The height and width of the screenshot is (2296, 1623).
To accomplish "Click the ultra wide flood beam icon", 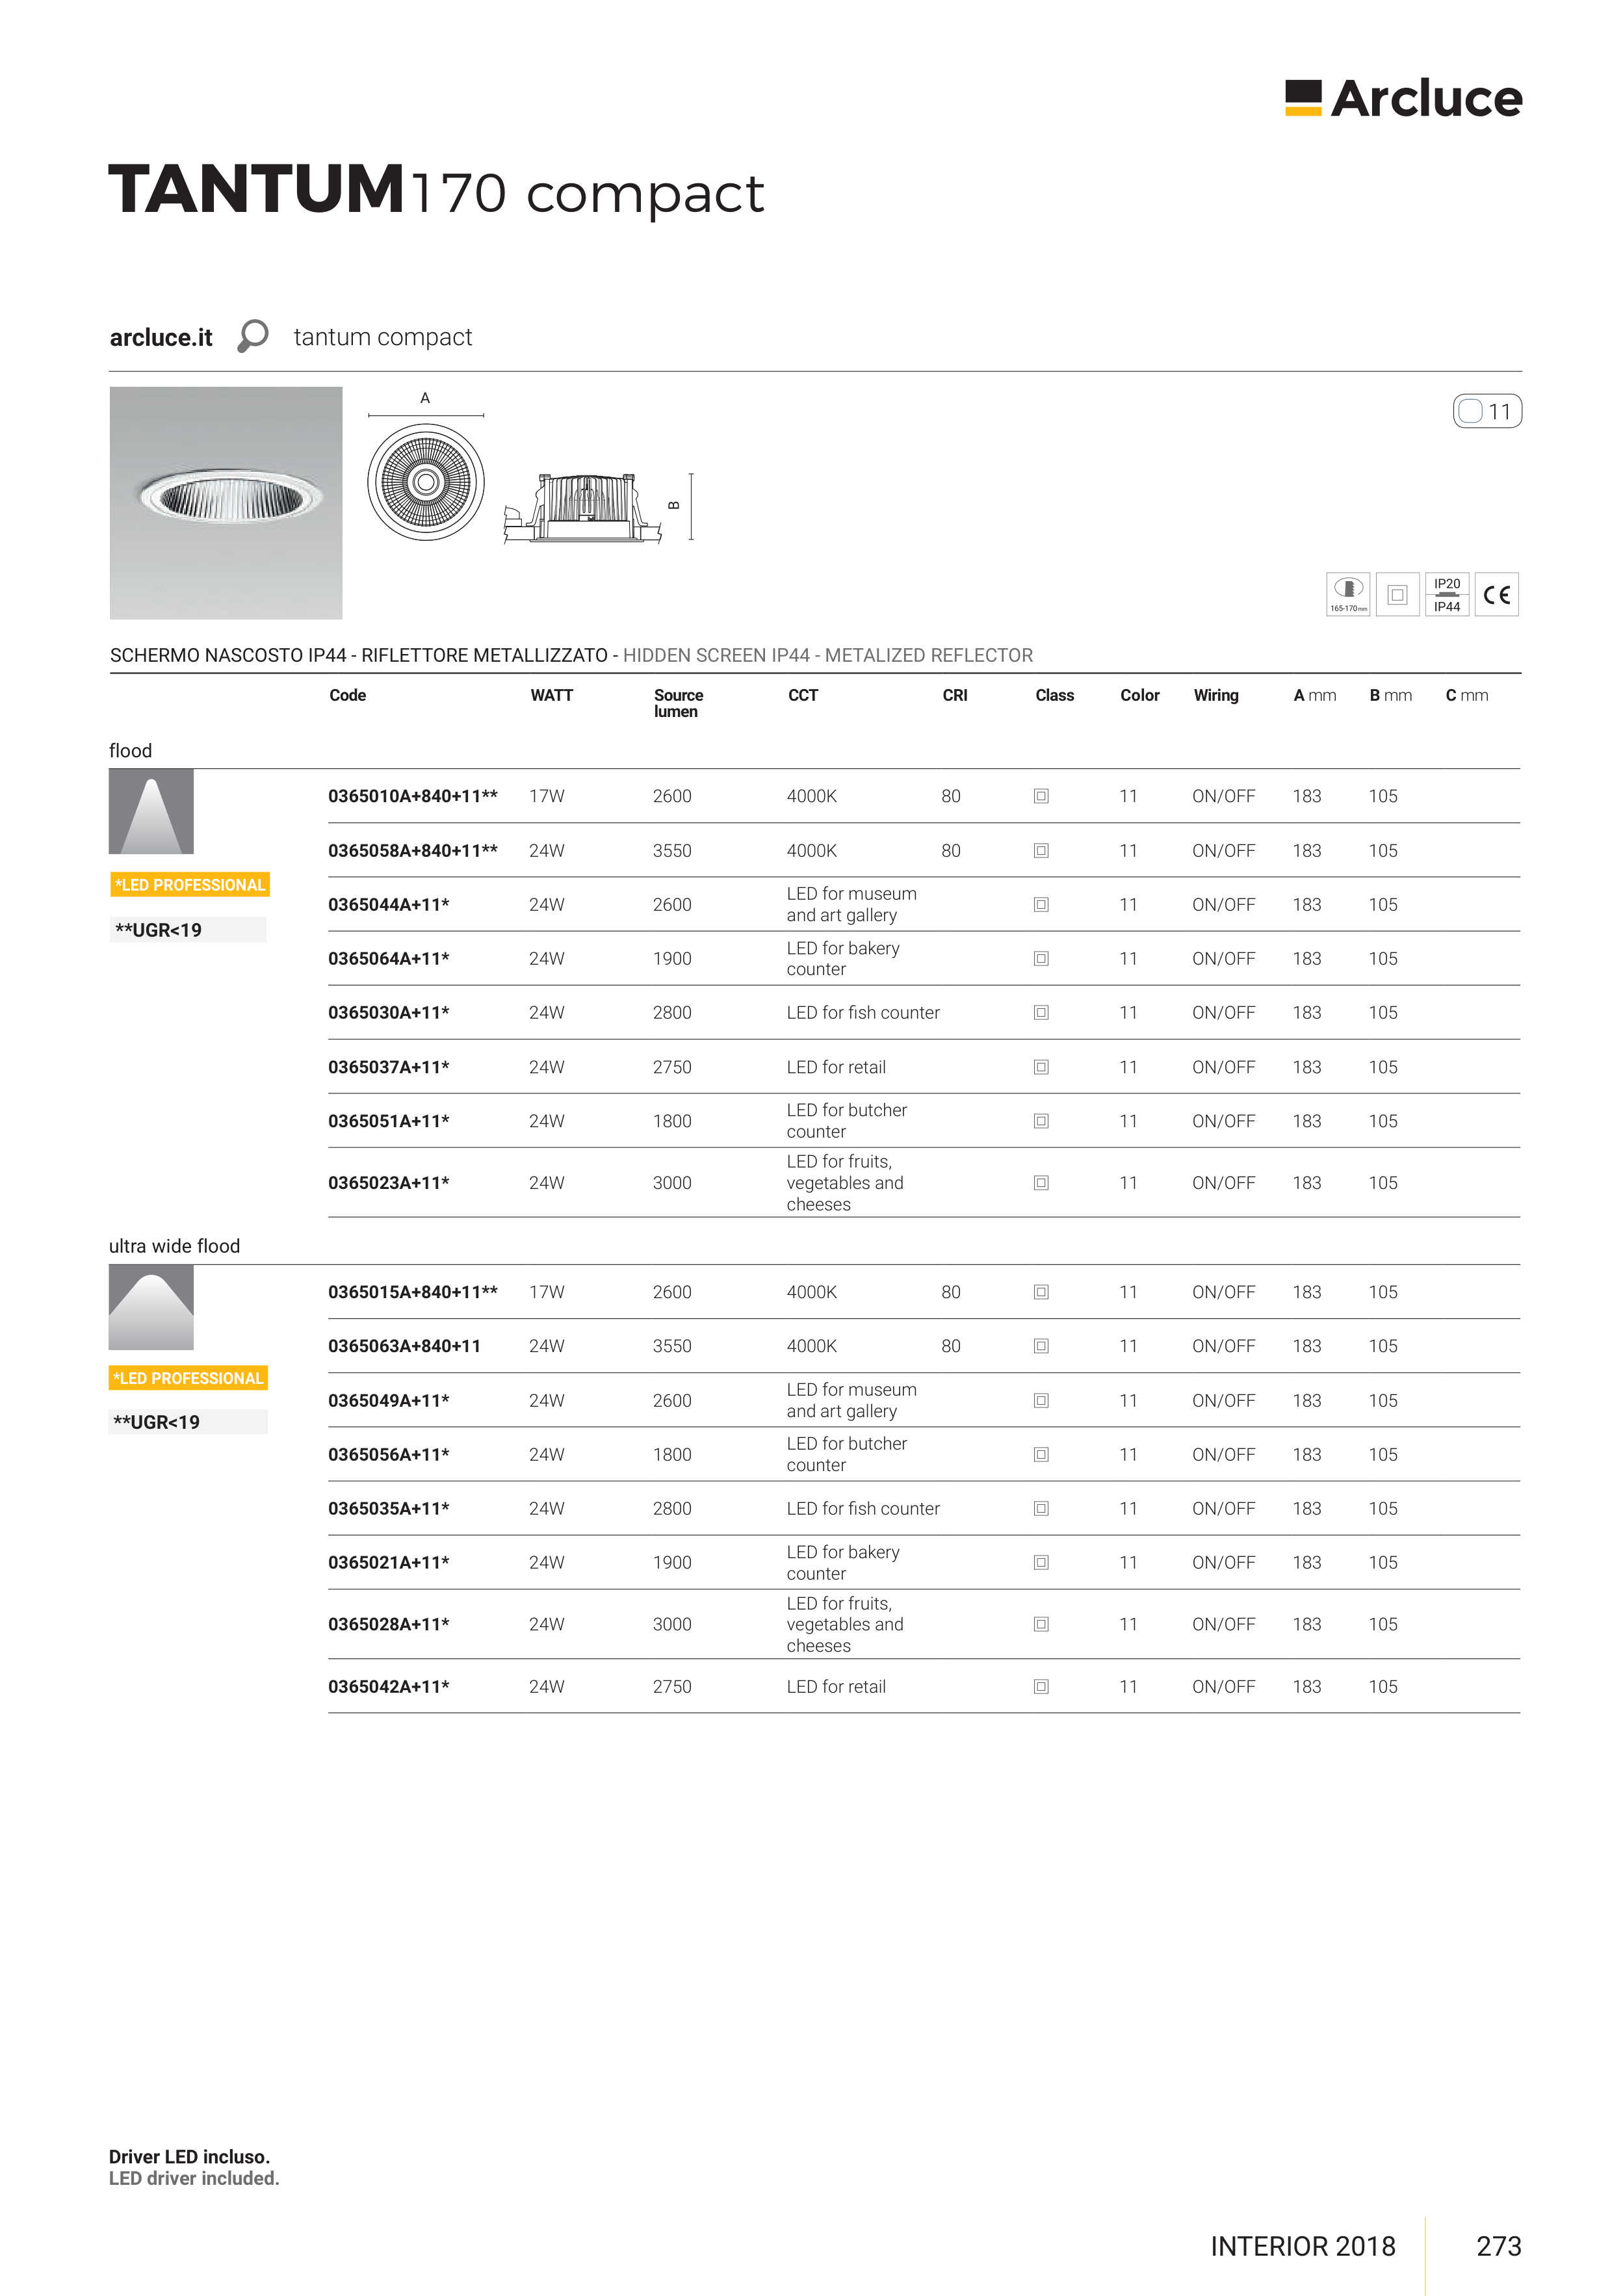I will click(151, 1307).
